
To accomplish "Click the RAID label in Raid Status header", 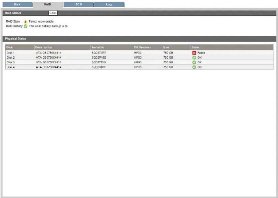I will [x=53, y=13].
